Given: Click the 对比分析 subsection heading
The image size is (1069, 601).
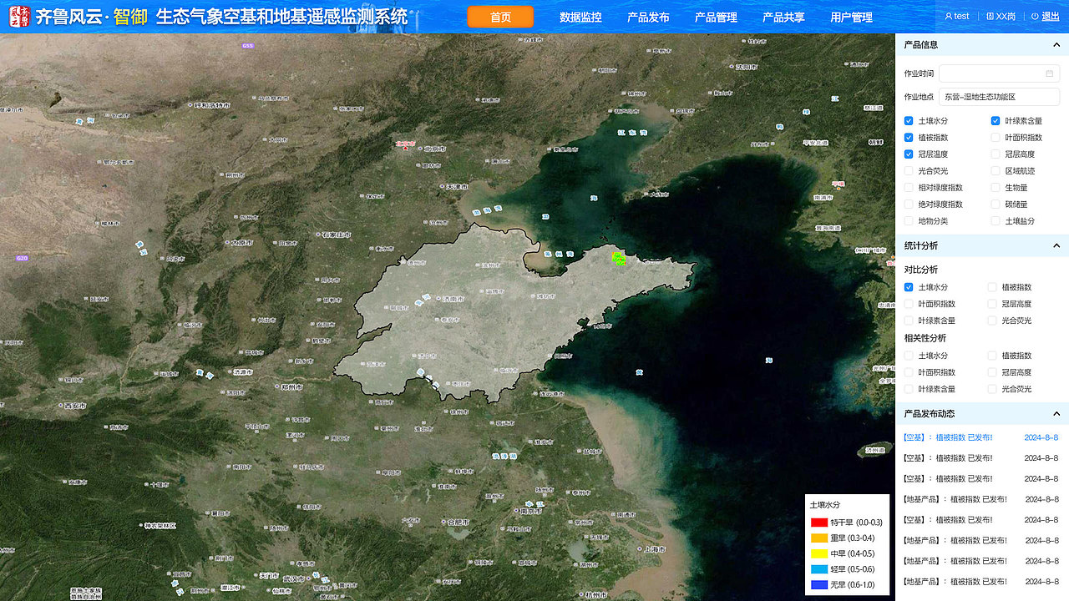Looking at the screenshot, I should coord(921,270).
